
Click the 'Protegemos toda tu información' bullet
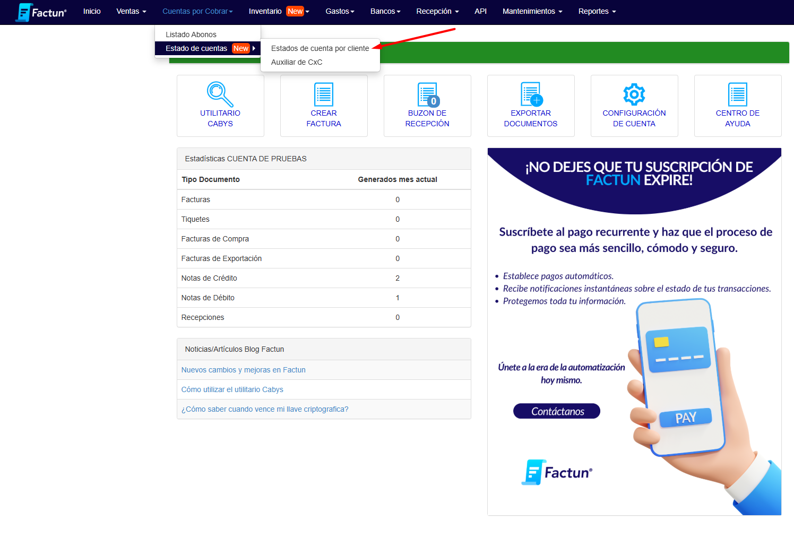coord(564,301)
